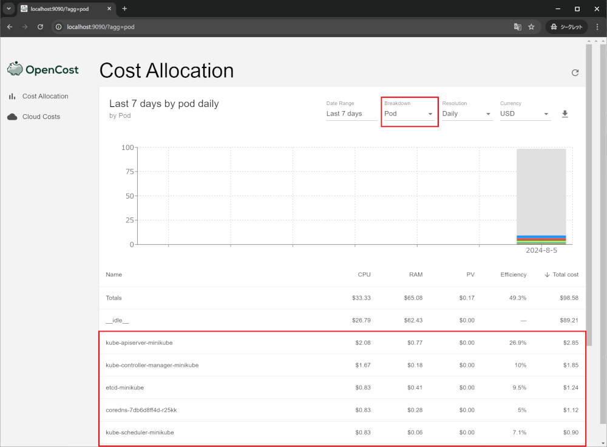Sort table by Total cost column
The image size is (607, 447).
click(x=565, y=275)
